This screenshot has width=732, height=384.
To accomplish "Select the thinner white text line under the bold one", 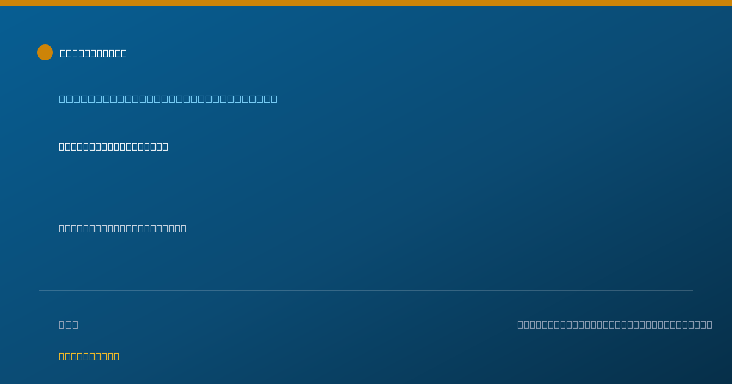I will (123, 228).
